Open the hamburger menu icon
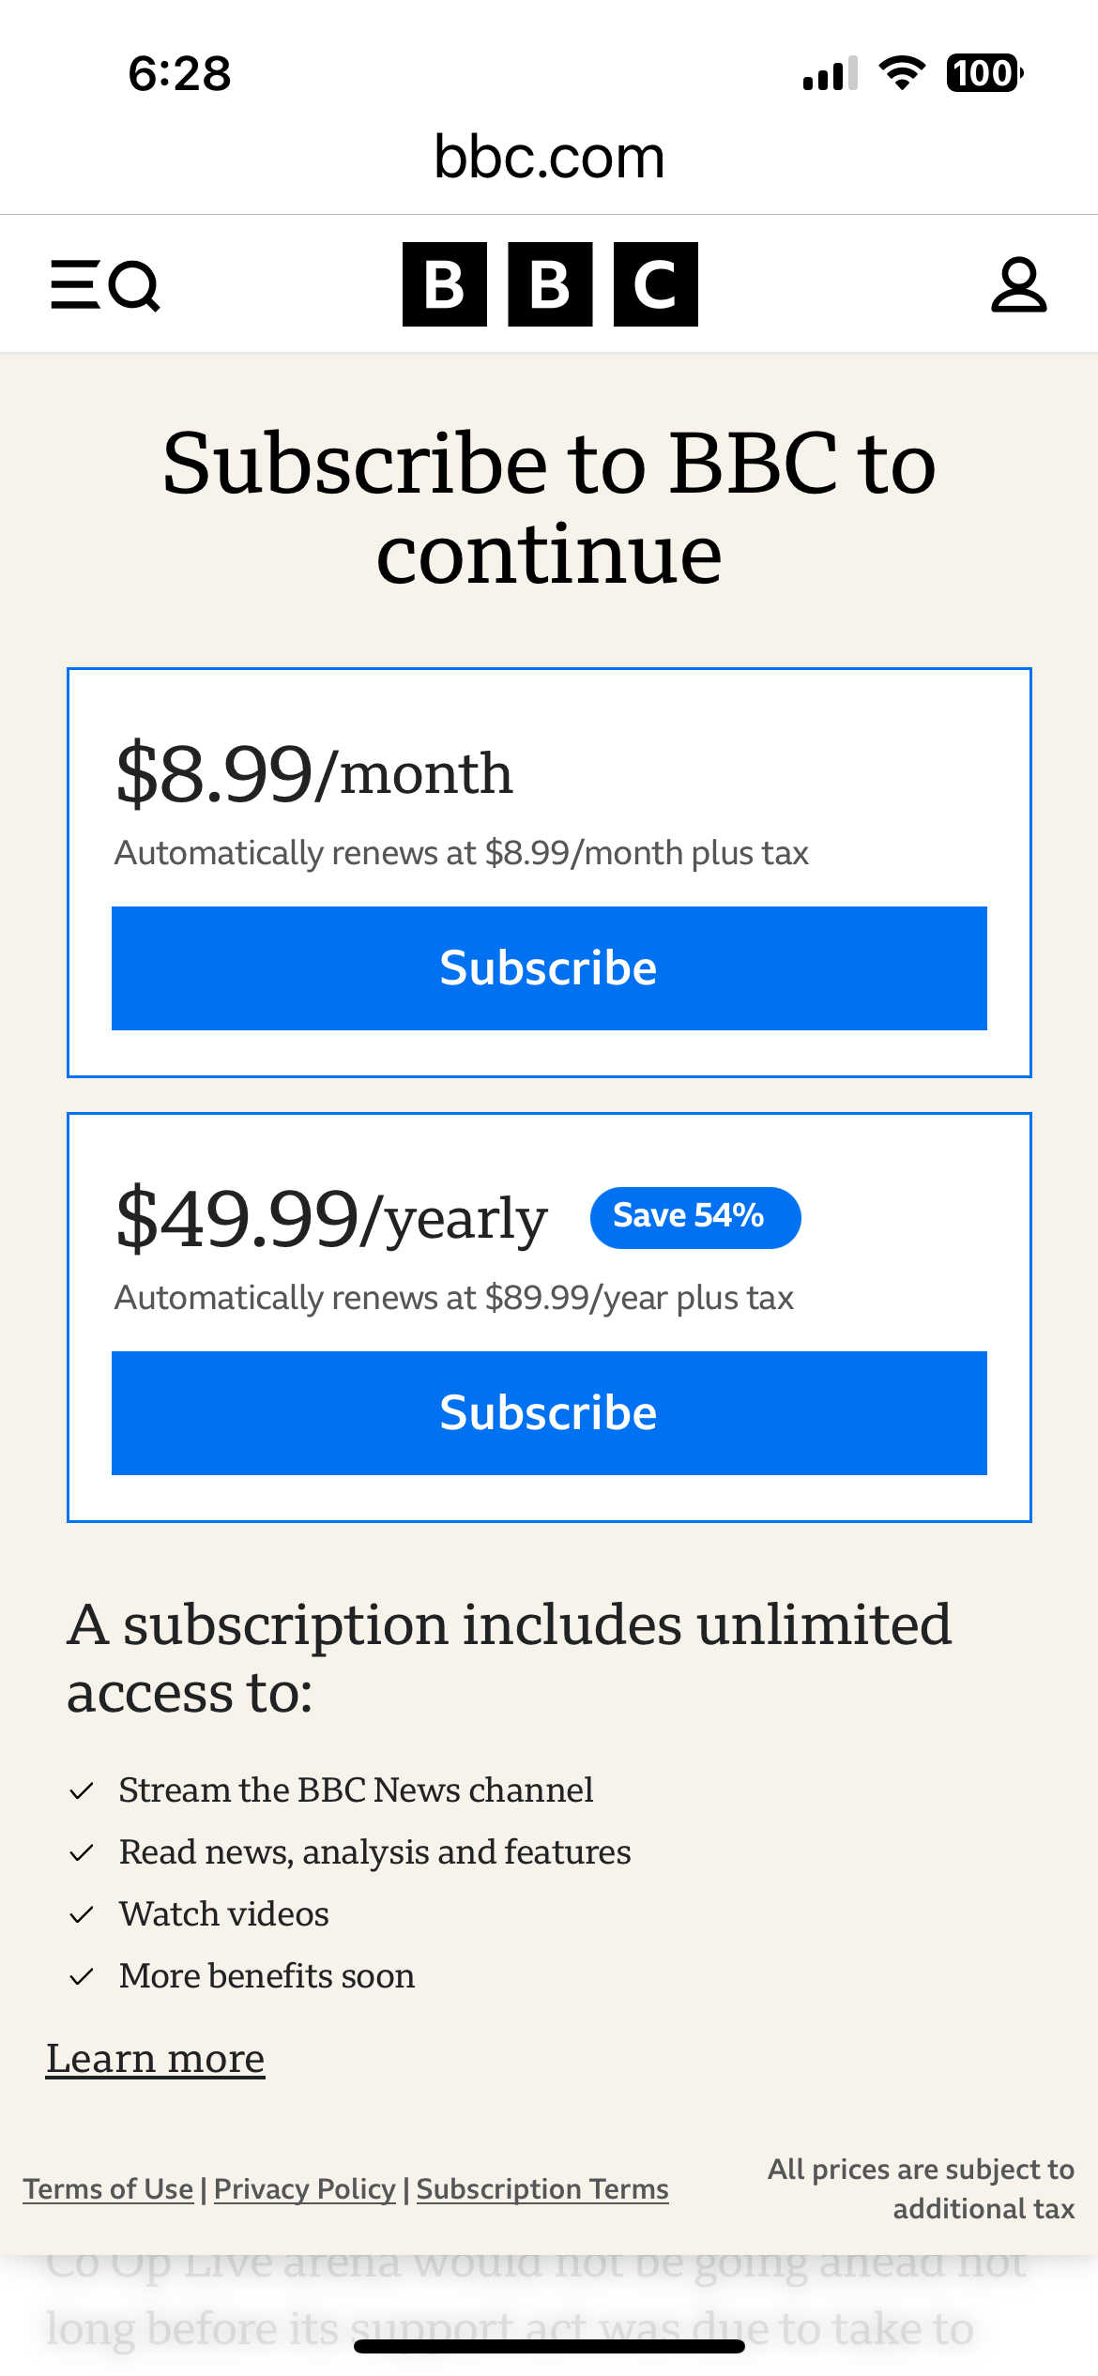1098x2376 pixels. [x=75, y=285]
